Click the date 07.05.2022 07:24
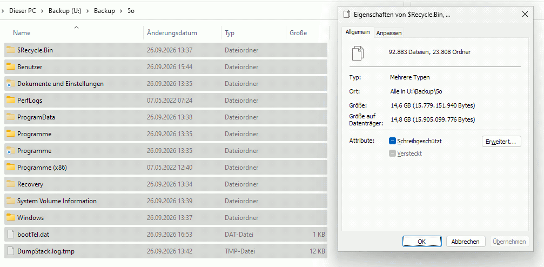Viewport: 544px width, 267px height. pos(169,101)
